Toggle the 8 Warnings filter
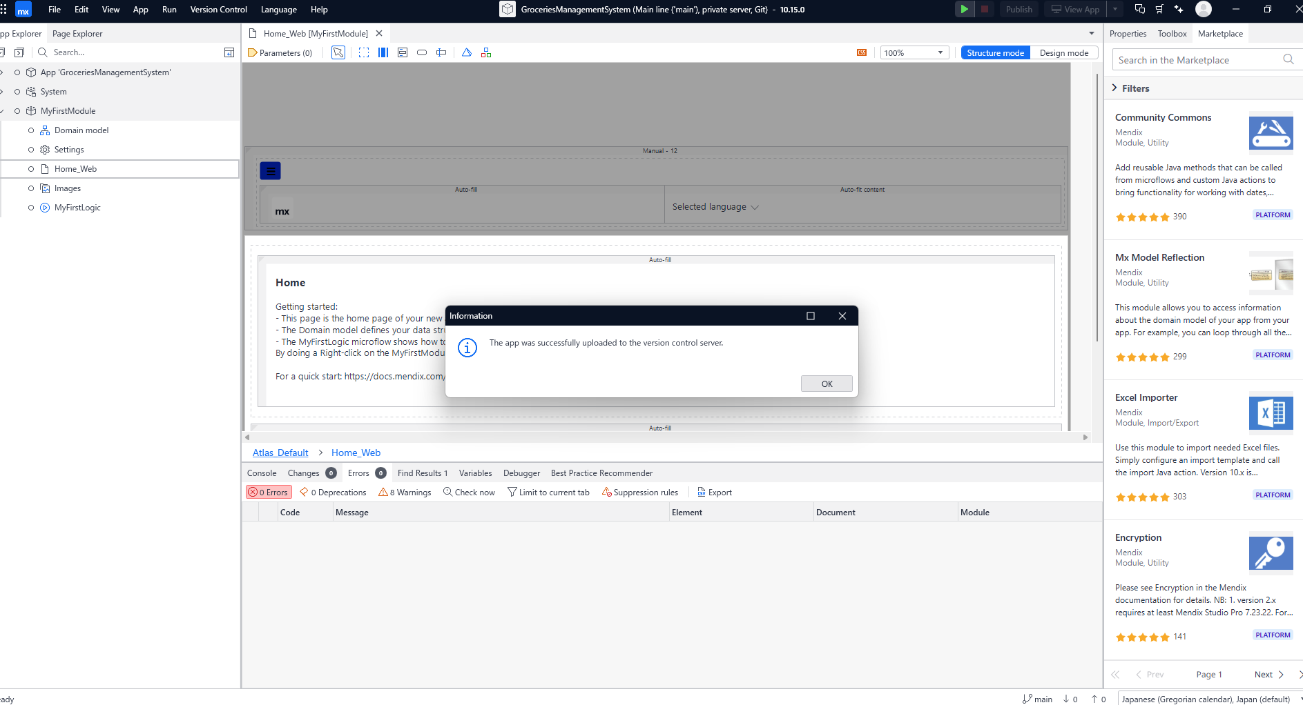 [x=405, y=492]
